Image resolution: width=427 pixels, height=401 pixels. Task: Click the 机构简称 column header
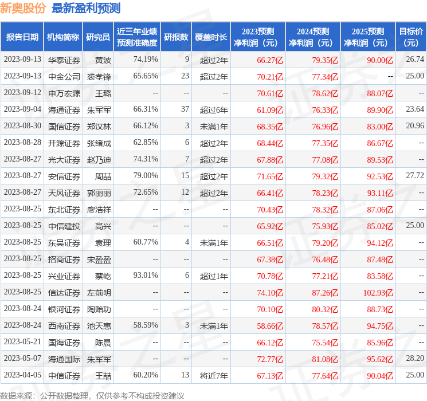click(x=63, y=37)
